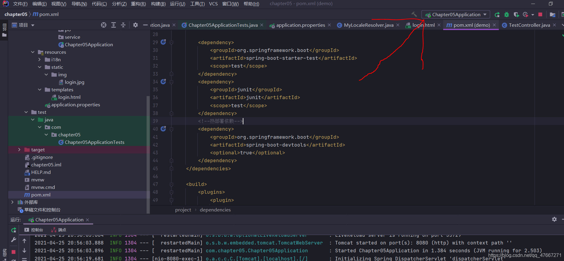Open the 端点 endpoints tab
Screen dimensions: 564x261
(x=59, y=230)
